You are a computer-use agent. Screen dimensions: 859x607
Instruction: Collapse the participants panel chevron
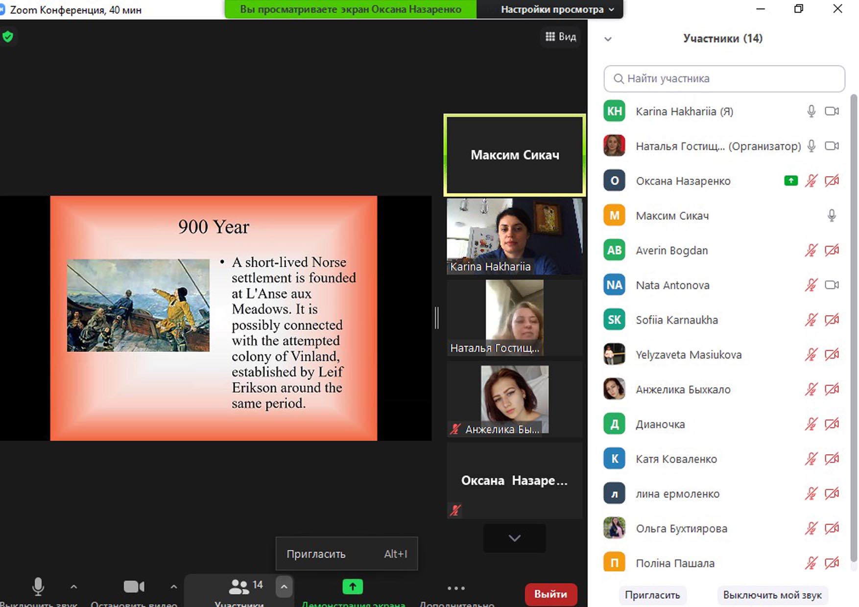click(608, 39)
